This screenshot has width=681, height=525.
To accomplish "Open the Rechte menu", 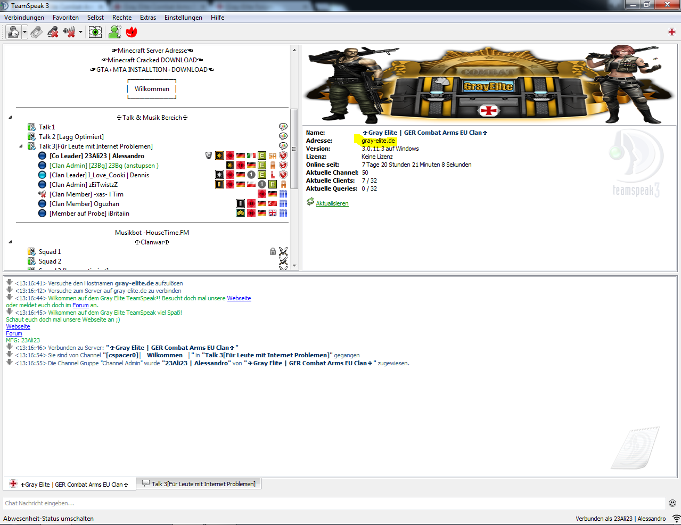I will [x=122, y=18].
